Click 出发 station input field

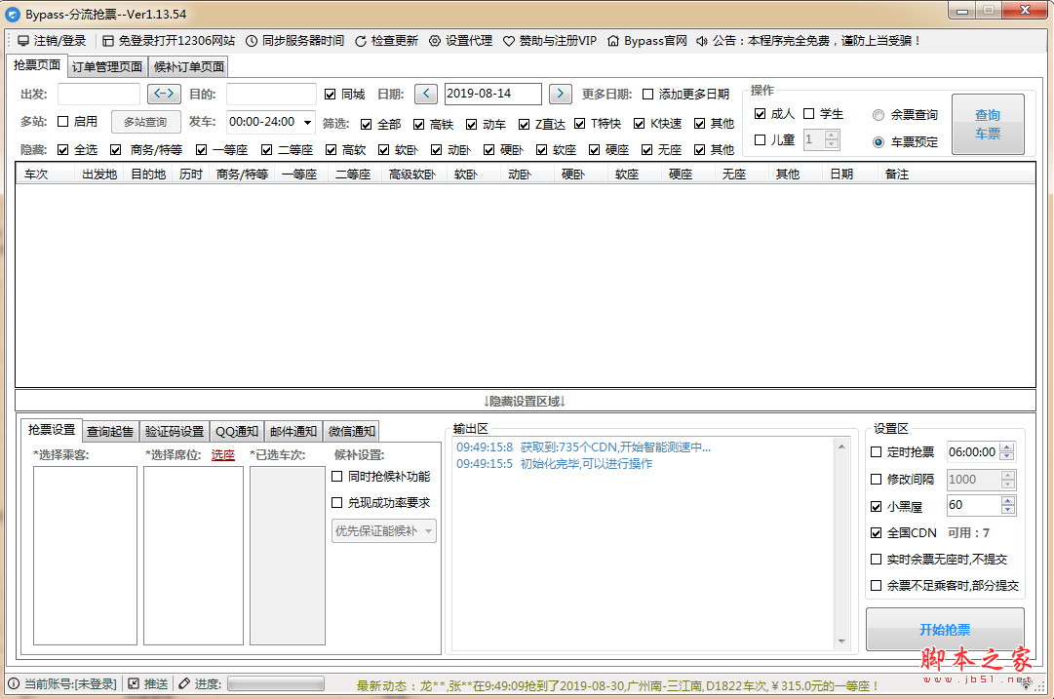pyautogui.click(x=98, y=95)
